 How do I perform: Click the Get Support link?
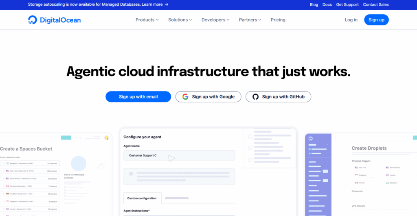pyautogui.click(x=347, y=4)
